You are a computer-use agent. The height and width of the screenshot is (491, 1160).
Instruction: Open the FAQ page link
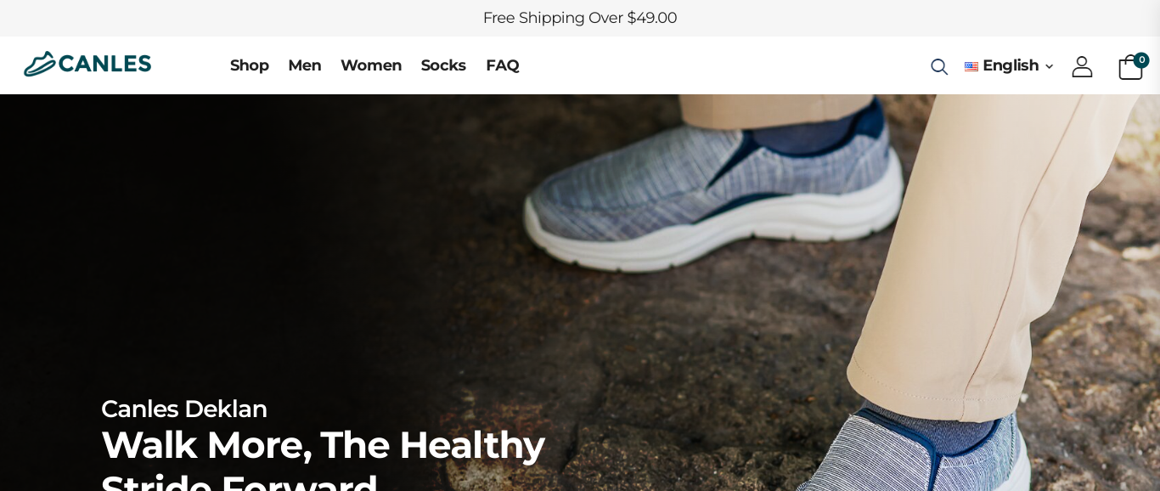[x=503, y=65]
